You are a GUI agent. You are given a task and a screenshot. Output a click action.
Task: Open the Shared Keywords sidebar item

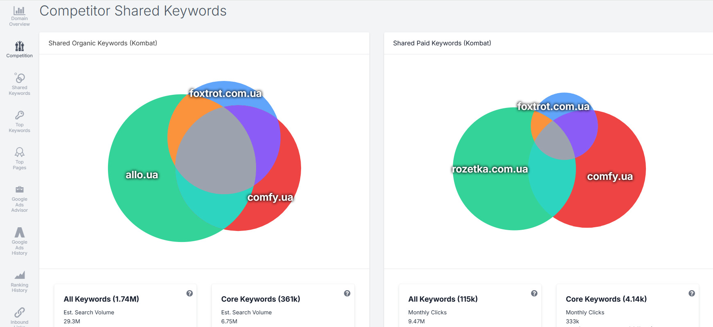tap(19, 84)
